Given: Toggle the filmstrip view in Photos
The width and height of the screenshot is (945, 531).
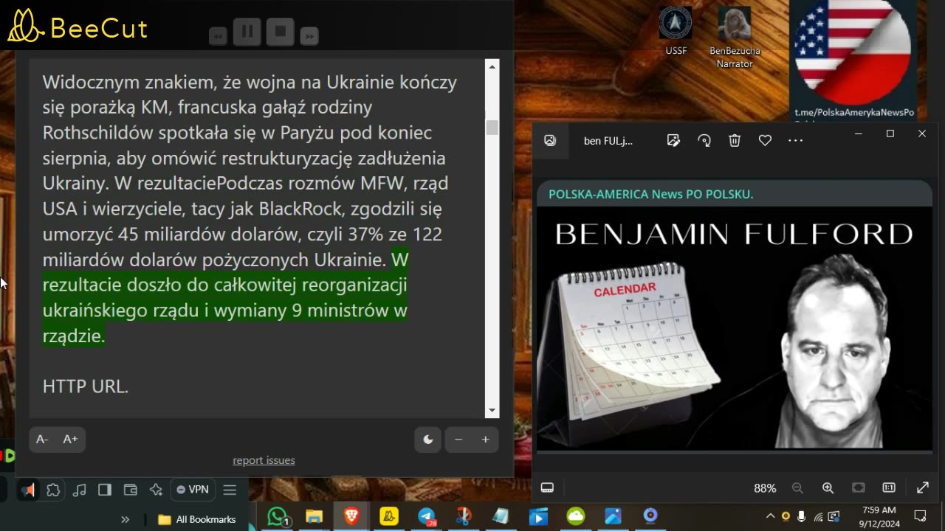Looking at the screenshot, I should click(547, 487).
